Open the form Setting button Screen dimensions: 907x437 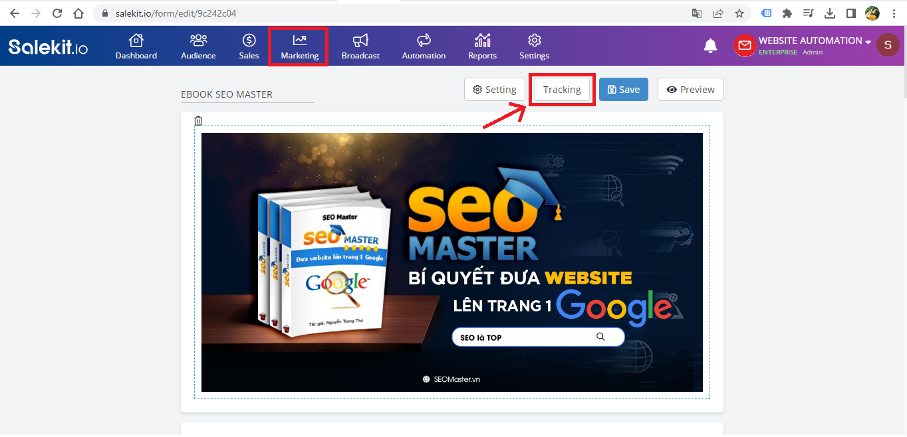tap(495, 90)
